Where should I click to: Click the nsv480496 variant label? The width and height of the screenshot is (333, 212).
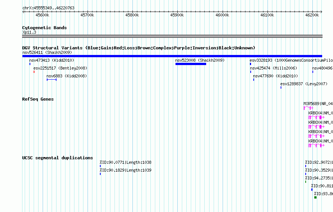coord(323,68)
